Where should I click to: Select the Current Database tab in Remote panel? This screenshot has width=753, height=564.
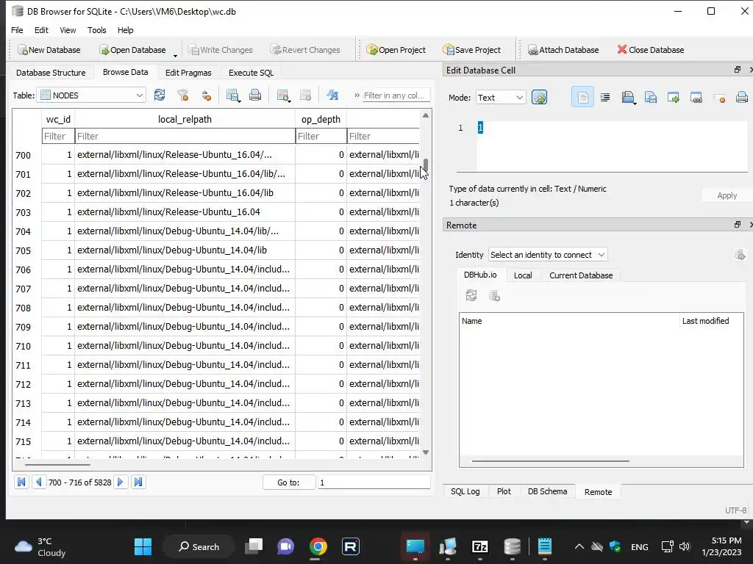[x=581, y=275]
